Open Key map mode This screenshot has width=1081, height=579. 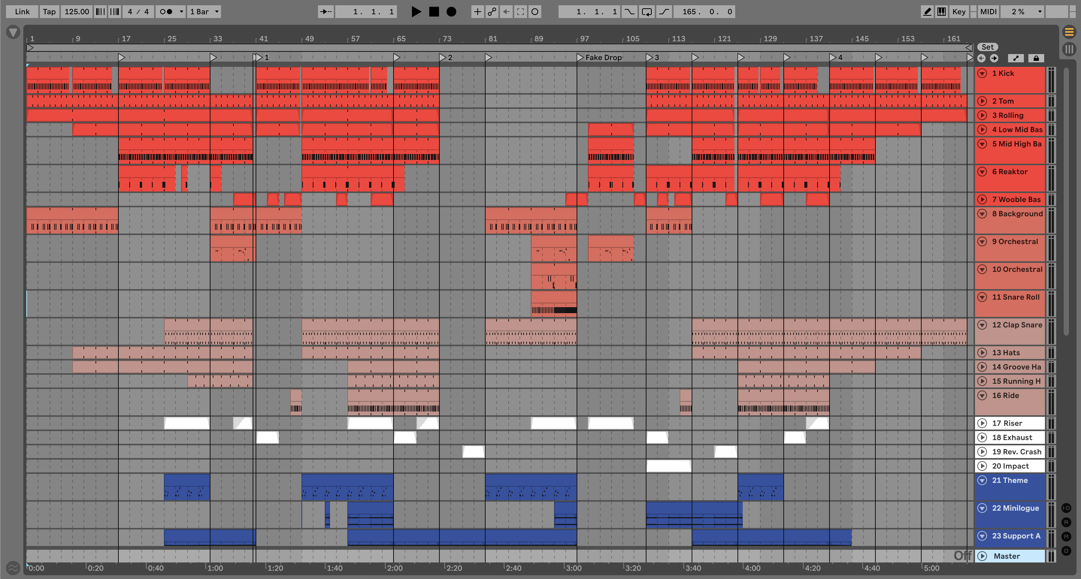[x=958, y=12]
